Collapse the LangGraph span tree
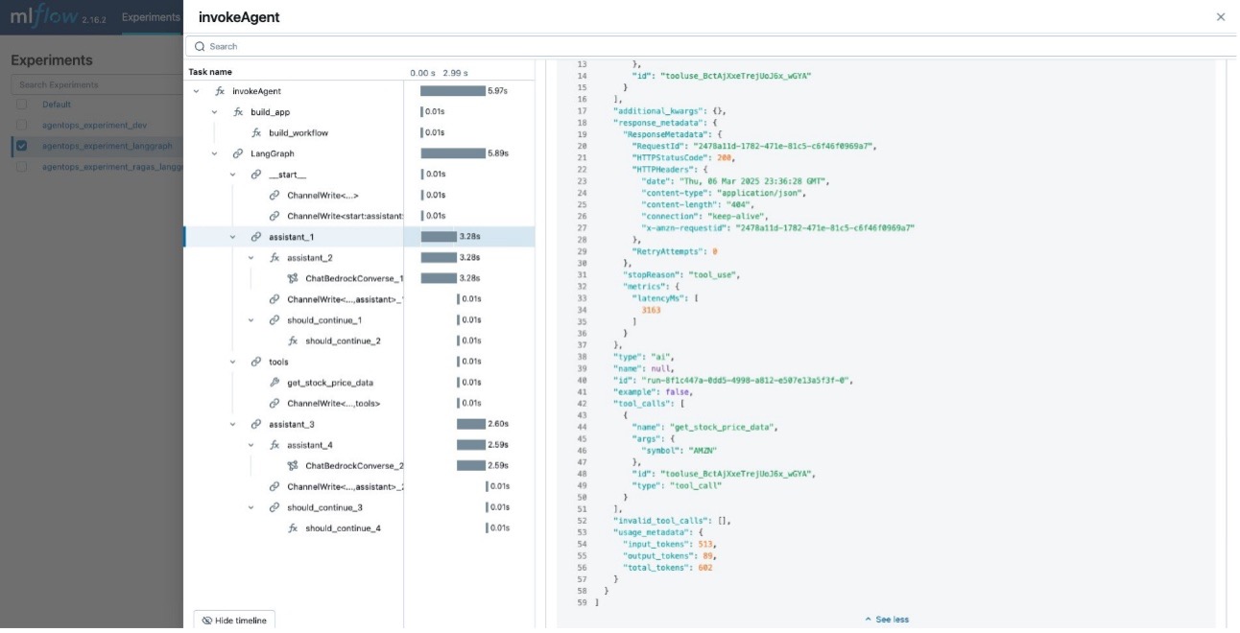Screen dimensions: 1240x633 (x=215, y=153)
